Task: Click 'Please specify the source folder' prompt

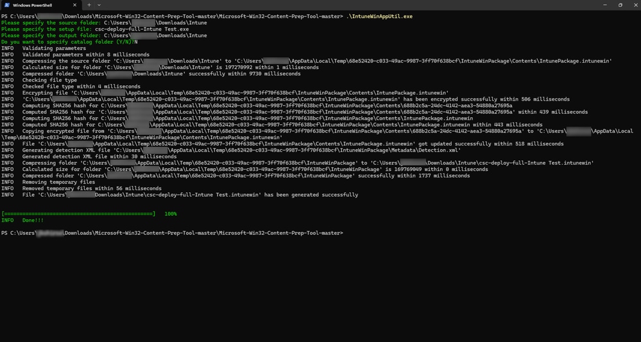Action: click(51, 23)
